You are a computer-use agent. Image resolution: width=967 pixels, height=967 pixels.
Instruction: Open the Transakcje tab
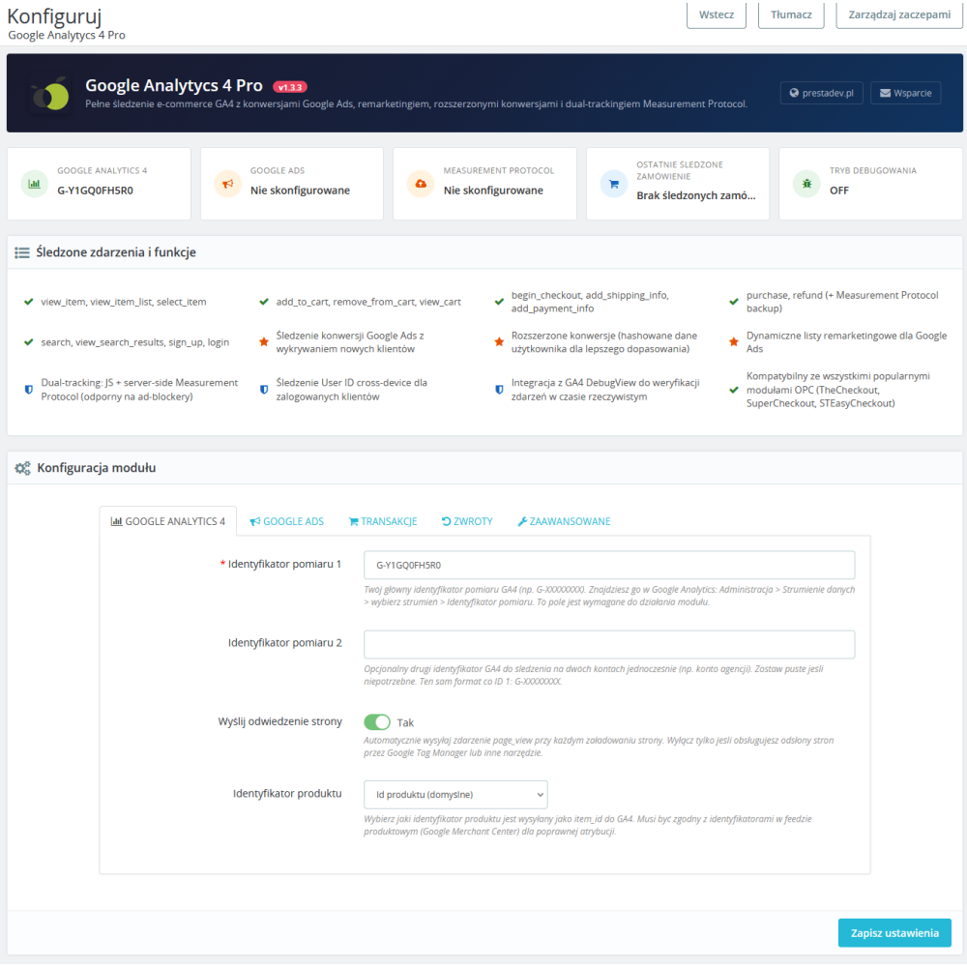[383, 522]
